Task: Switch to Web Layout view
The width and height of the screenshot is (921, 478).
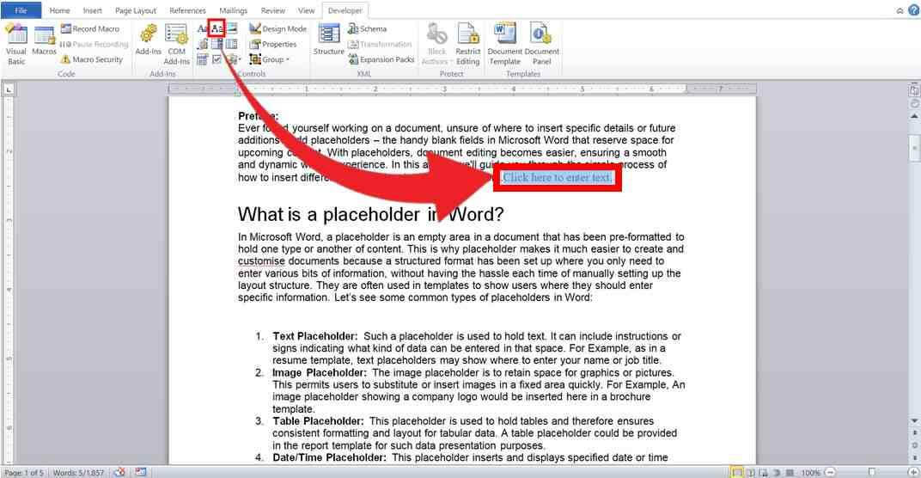Action: pos(764,472)
